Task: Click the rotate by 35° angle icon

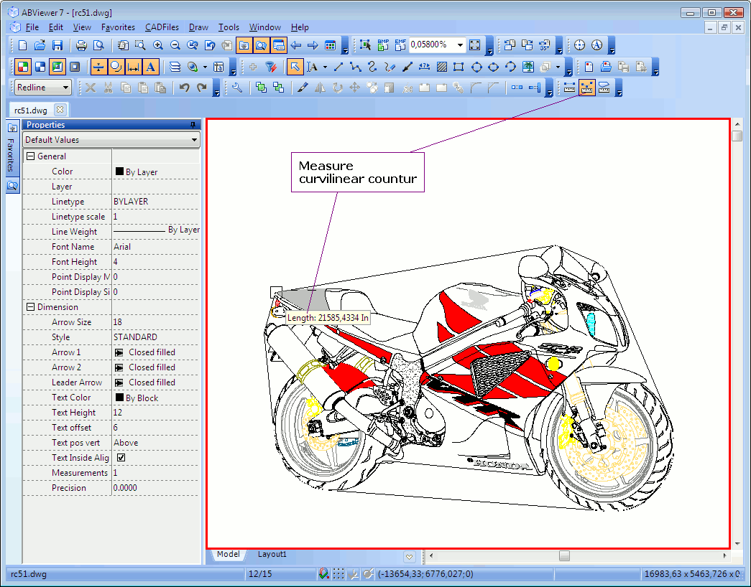Action: coord(545,45)
